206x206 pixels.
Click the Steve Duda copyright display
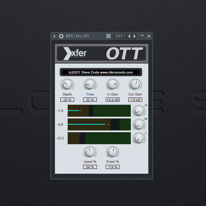coord(101,72)
